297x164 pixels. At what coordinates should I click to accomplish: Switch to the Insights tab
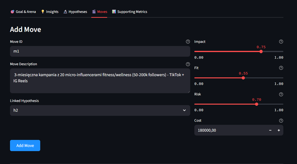click(50, 12)
